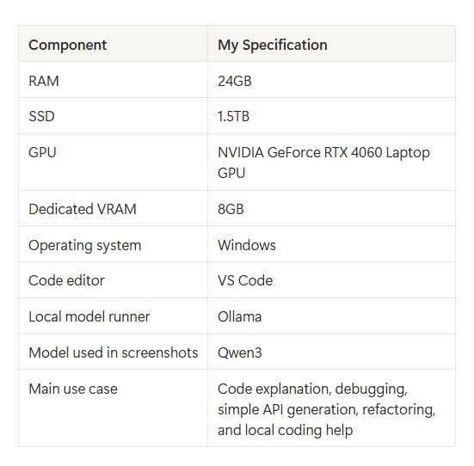The image size is (474, 466).
Task: Select the Dedicated VRAM label
Action: tap(83, 209)
